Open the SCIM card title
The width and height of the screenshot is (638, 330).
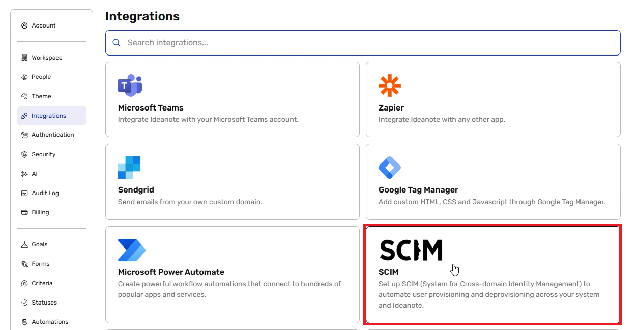[x=389, y=272]
